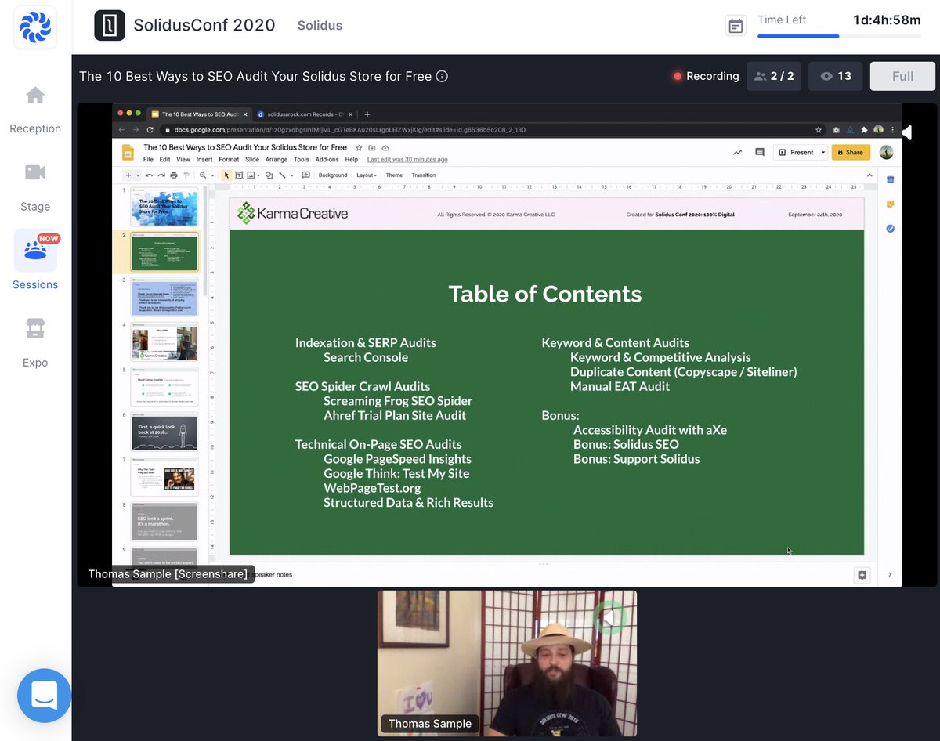
Task: Click the Theme toolbar button
Action: point(394,175)
